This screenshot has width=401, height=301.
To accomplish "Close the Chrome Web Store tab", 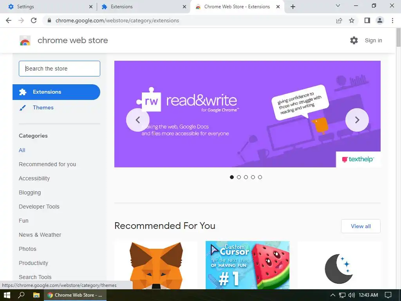I will (x=278, y=7).
